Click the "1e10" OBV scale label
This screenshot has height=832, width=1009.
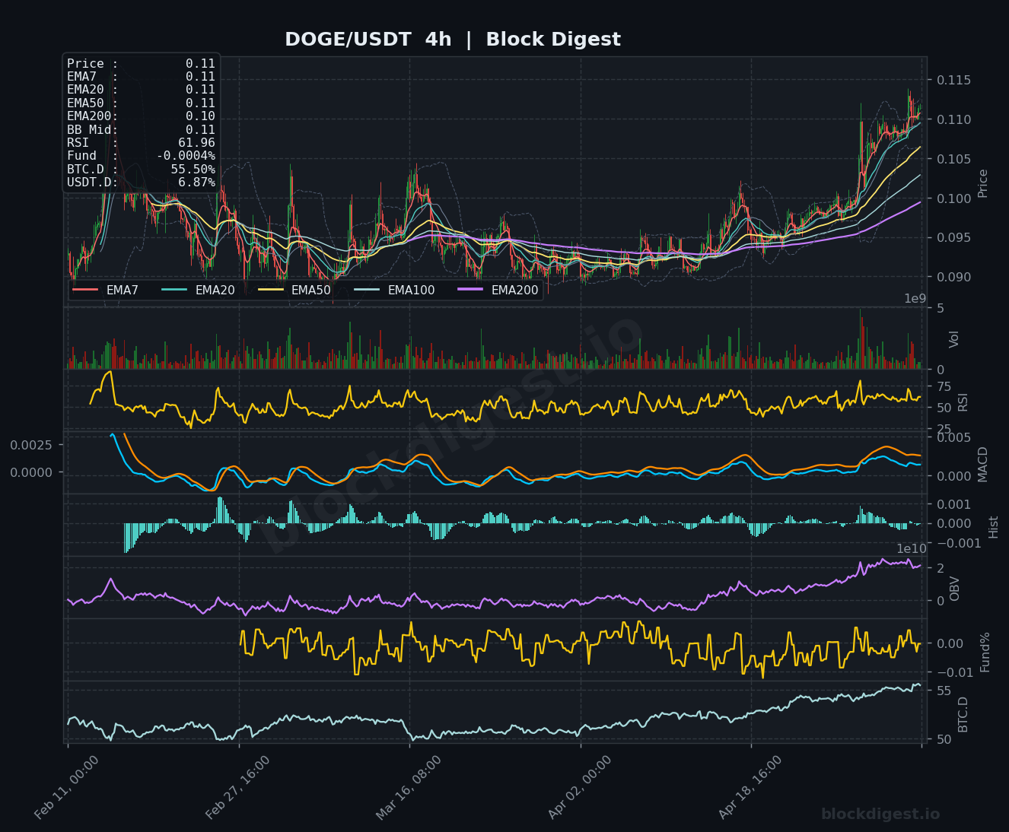point(912,549)
